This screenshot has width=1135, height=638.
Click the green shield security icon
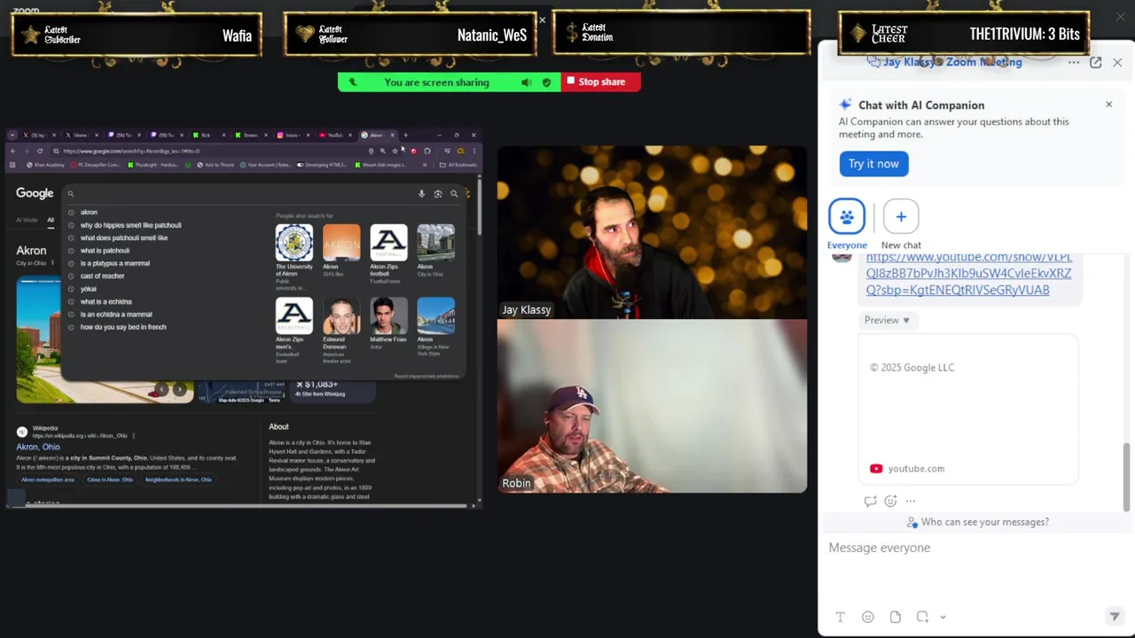(x=546, y=82)
